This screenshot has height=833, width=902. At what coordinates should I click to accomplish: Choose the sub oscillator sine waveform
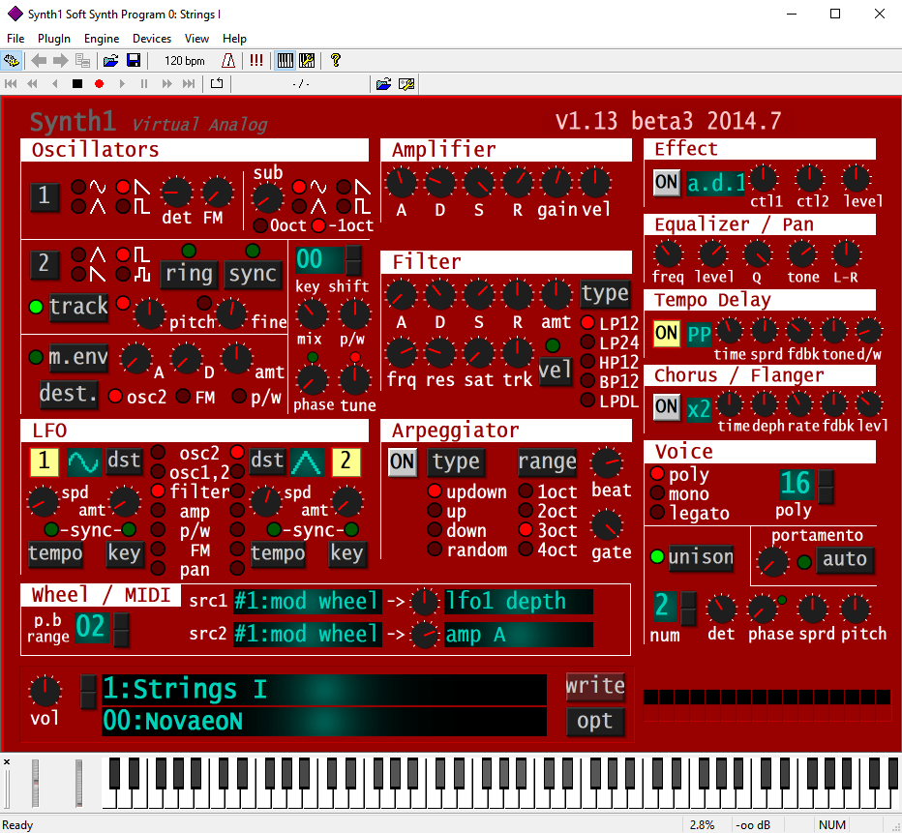click(299, 187)
